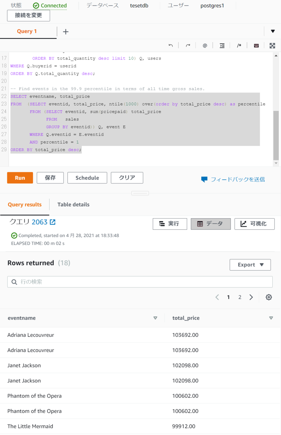Click the クリア button
Screen dimensions: 281x435
pos(127,178)
